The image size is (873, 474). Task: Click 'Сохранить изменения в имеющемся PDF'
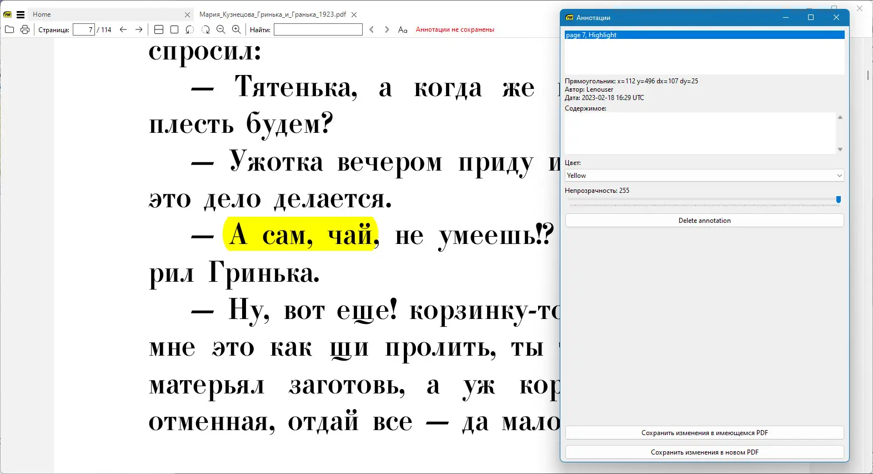point(705,433)
